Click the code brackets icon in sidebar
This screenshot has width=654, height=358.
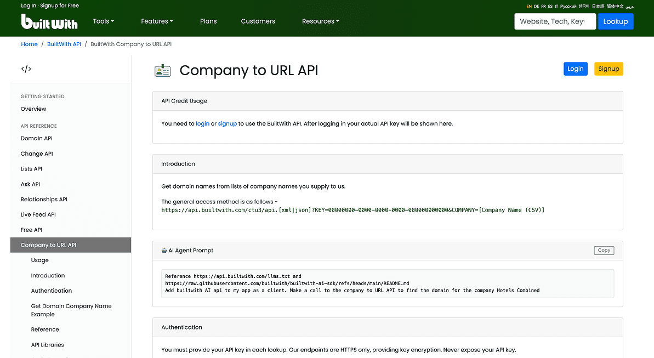(26, 69)
